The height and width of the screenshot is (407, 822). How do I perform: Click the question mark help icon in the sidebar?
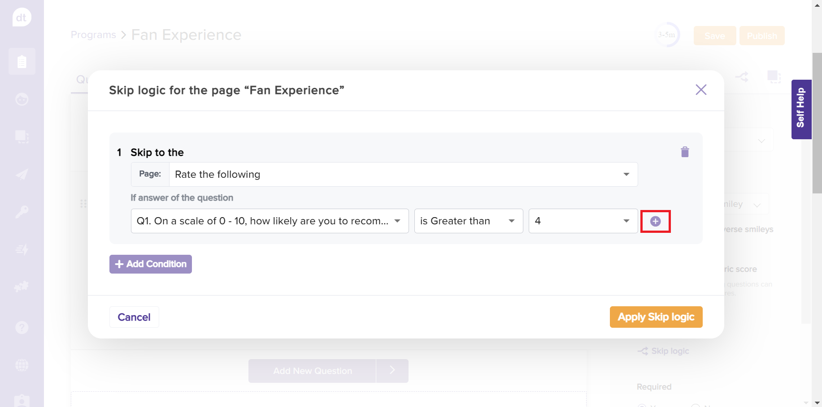point(22,327)
